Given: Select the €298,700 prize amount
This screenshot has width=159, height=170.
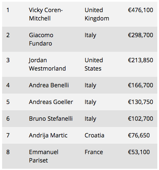Looking at the screenshot, I should coord(141,35).
